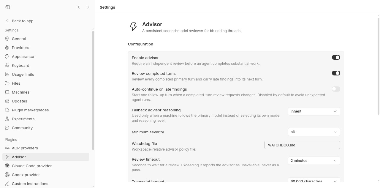Image resolution: width=380 pixels, height=188 pixels.
Task: Click the ACP providers icon
Action: [7, 148]
